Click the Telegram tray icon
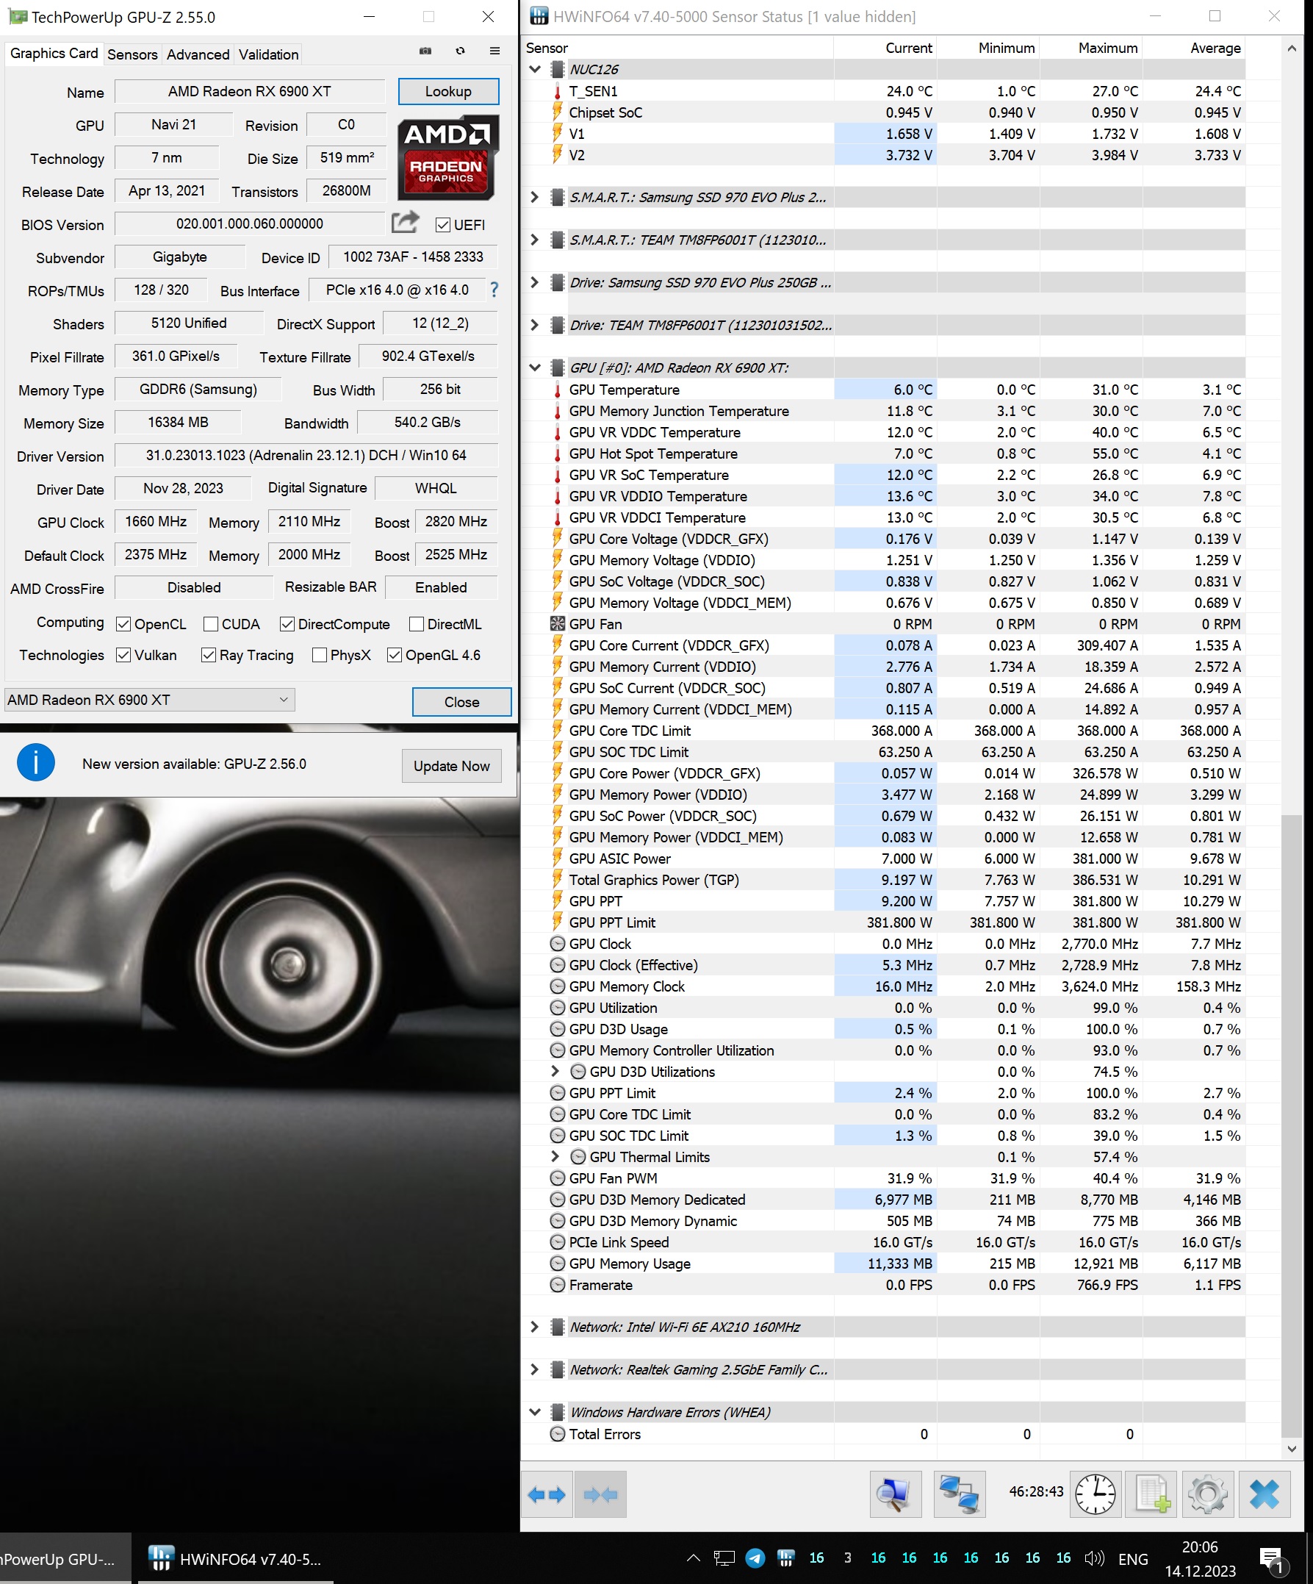This screenshot has height=1584, width=1313. pos(755,1558)
